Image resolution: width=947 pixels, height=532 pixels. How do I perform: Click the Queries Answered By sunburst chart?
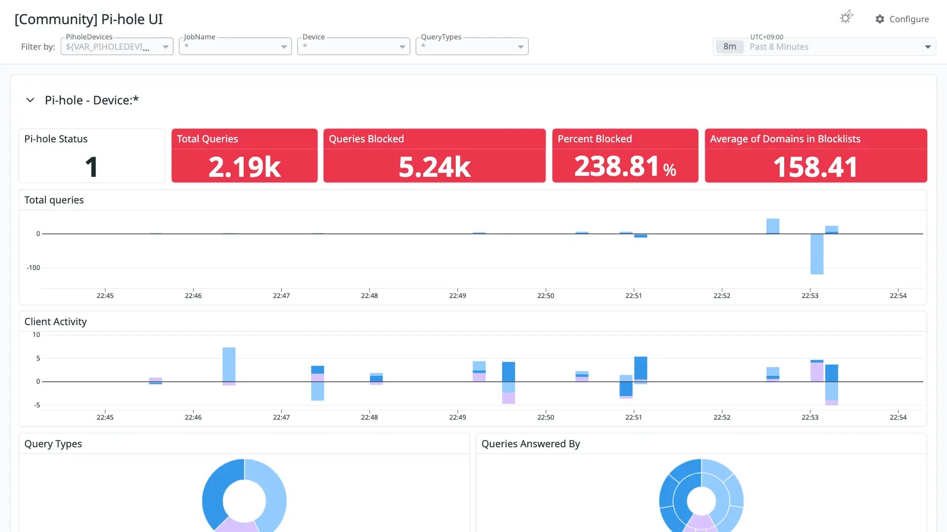click(701, 496)
